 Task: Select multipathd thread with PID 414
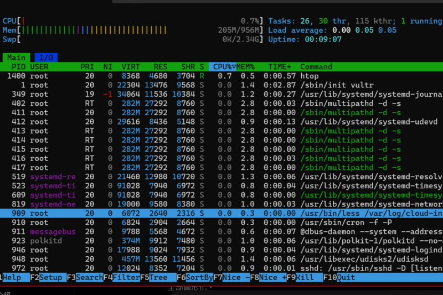pos(221,140)
